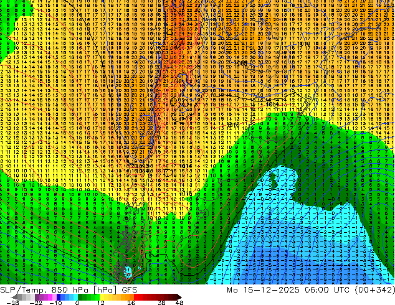Click the 'Mo 15-12-2025 06:00 UTC' timestamp
Screen dimensions: 395x305
pos(289,290)
